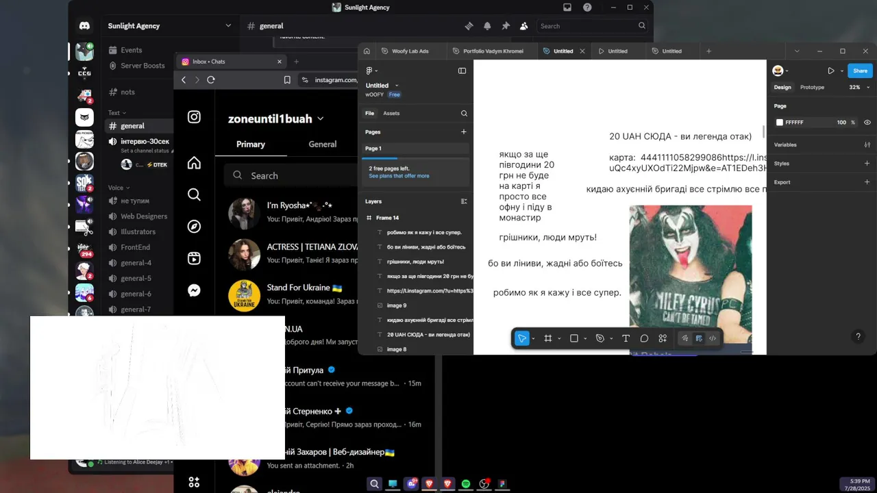Viewport: 877px width, 493px height.
Task: Open Discord Events
Action: (x=132, y=50)
